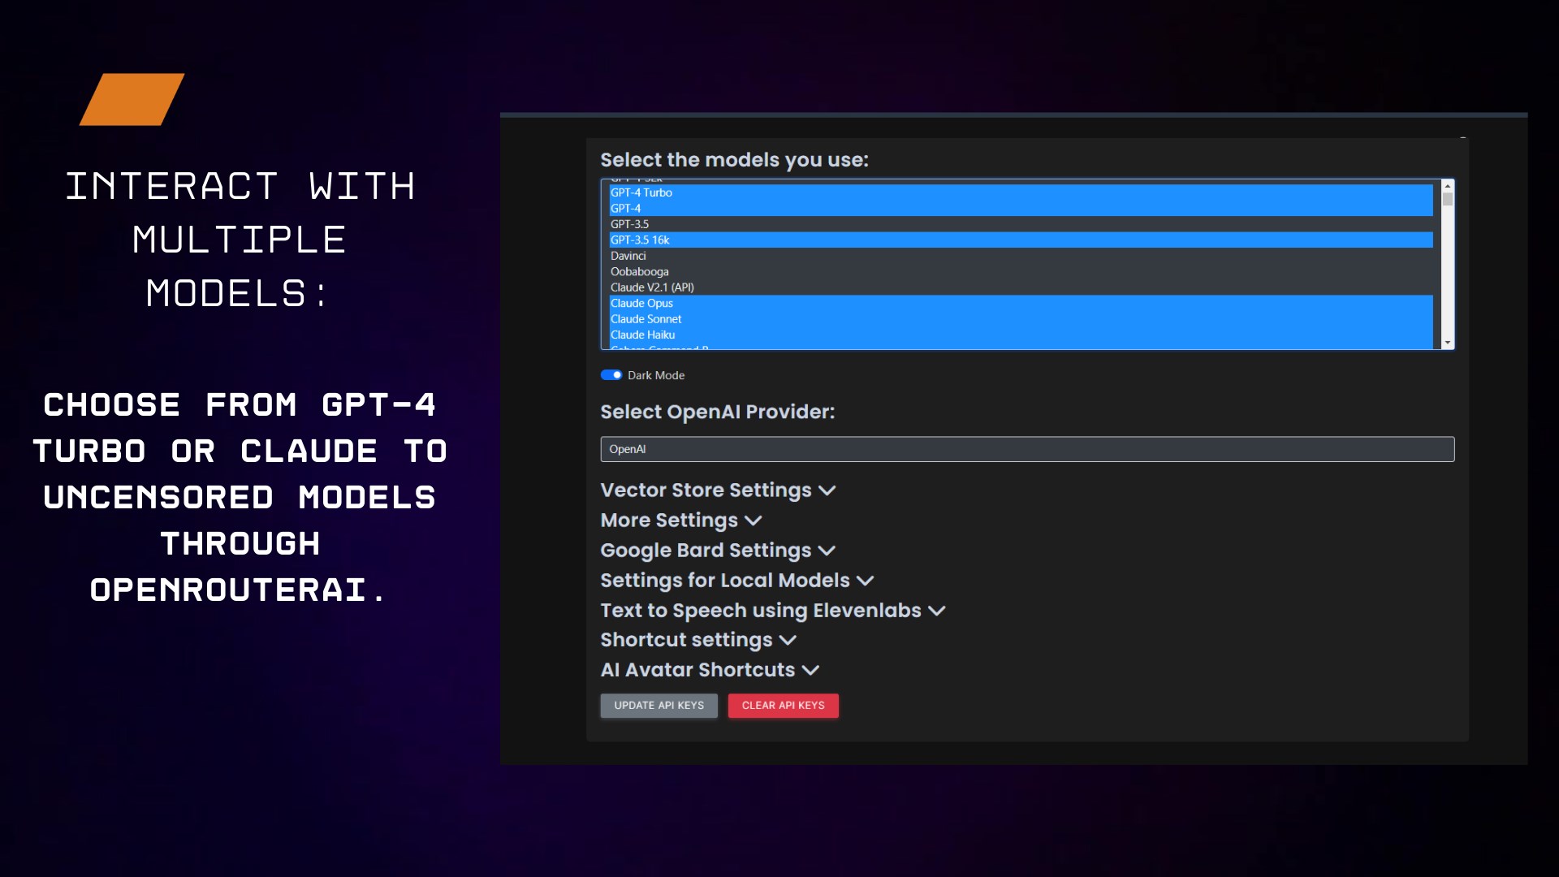Select Claude V2.1 (API) option
Image resolution: width=1559 pixels, height=877 pixels.
(652, 287)
